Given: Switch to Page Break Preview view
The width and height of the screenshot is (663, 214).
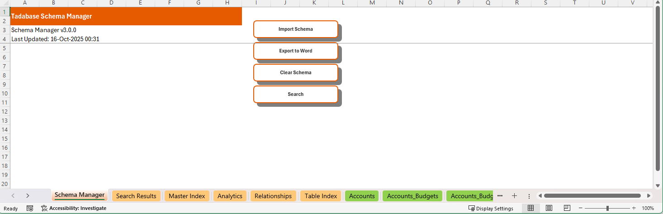Looking at the screenshot, I should (x=567, y=208).
